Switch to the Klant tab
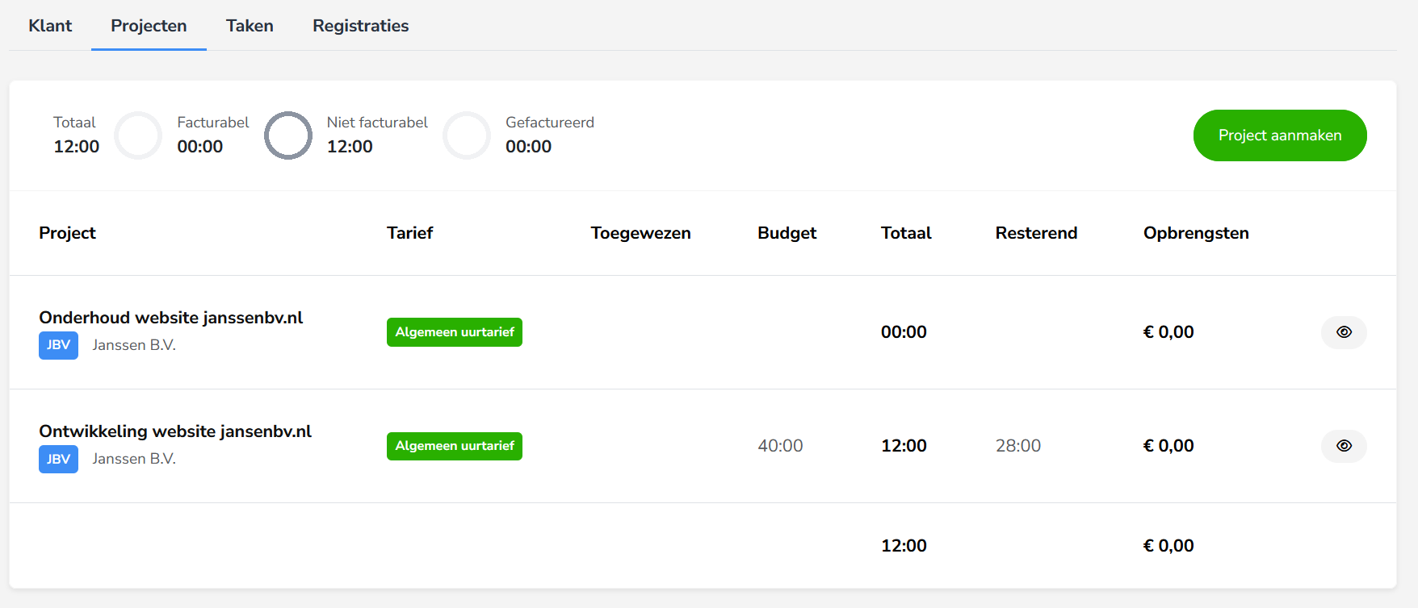This screenshot has height=608, width=1418. point(49,26)
